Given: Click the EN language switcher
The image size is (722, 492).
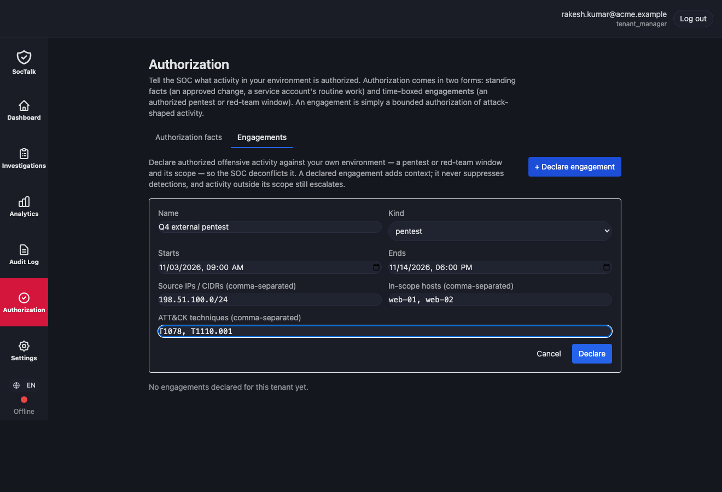Looking at the screenshot, I should [24, 385].
